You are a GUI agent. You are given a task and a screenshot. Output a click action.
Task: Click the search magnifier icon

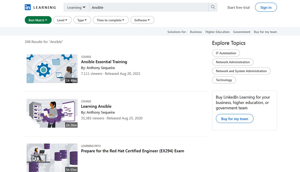pyautogui.click(x=213, y=7)
